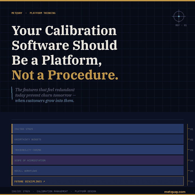This screenshot has height=195, width=195.
Task: Click 'Your Calibration' headline line
Action: [x=64, y=31]
